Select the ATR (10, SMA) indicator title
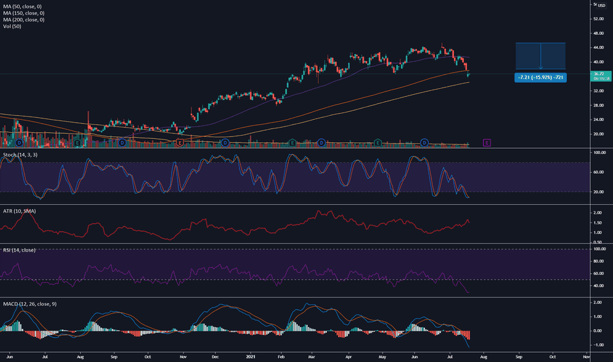The height and width of the screenshot is (362, 613). tap(20, 211)
